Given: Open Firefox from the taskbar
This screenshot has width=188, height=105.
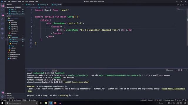Looking at the screenshot, I should coord(55,103).
